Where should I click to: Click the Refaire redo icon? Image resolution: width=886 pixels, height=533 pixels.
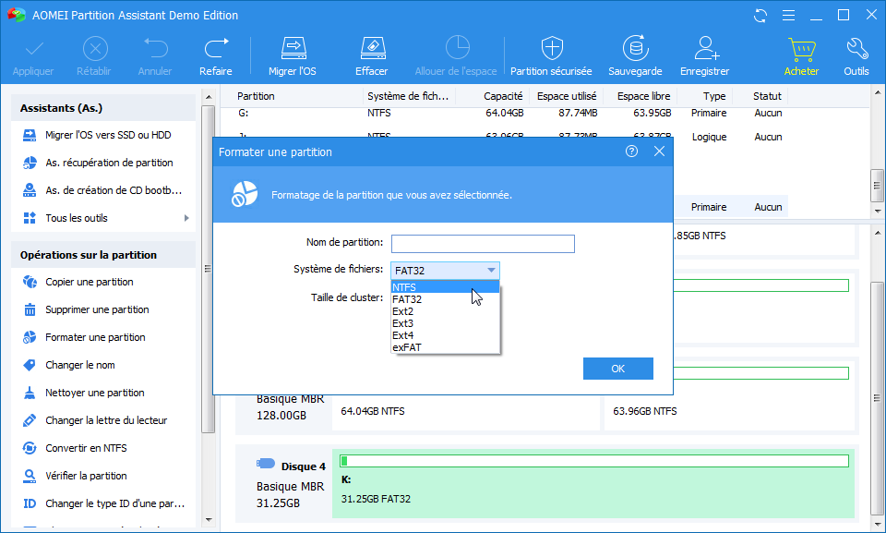coord(216,49)
